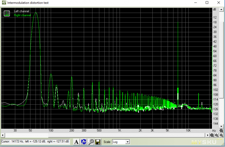Click the vertical scrollbar up arrow
Image resolution: width=225 pixels, height=147 pixels.
(x=221, y=10)
